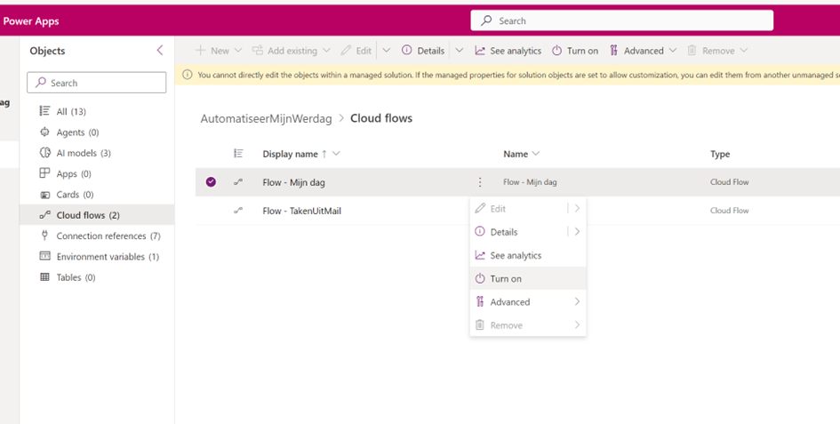Select All (13) in the Objects tree
The width and height of the screenshot is (840, 424).
point(71,111)
